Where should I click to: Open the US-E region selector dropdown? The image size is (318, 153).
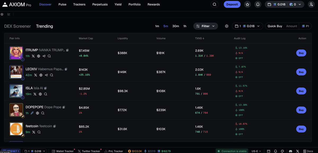pyautogui.click(x=256, y=151)
